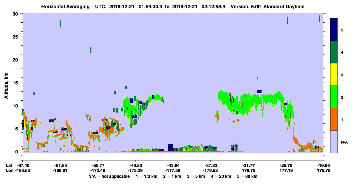This screenshot has height=184, width=359.
Task: Click the N/A = not applicable legend text
Action: (x=109, y=176)
